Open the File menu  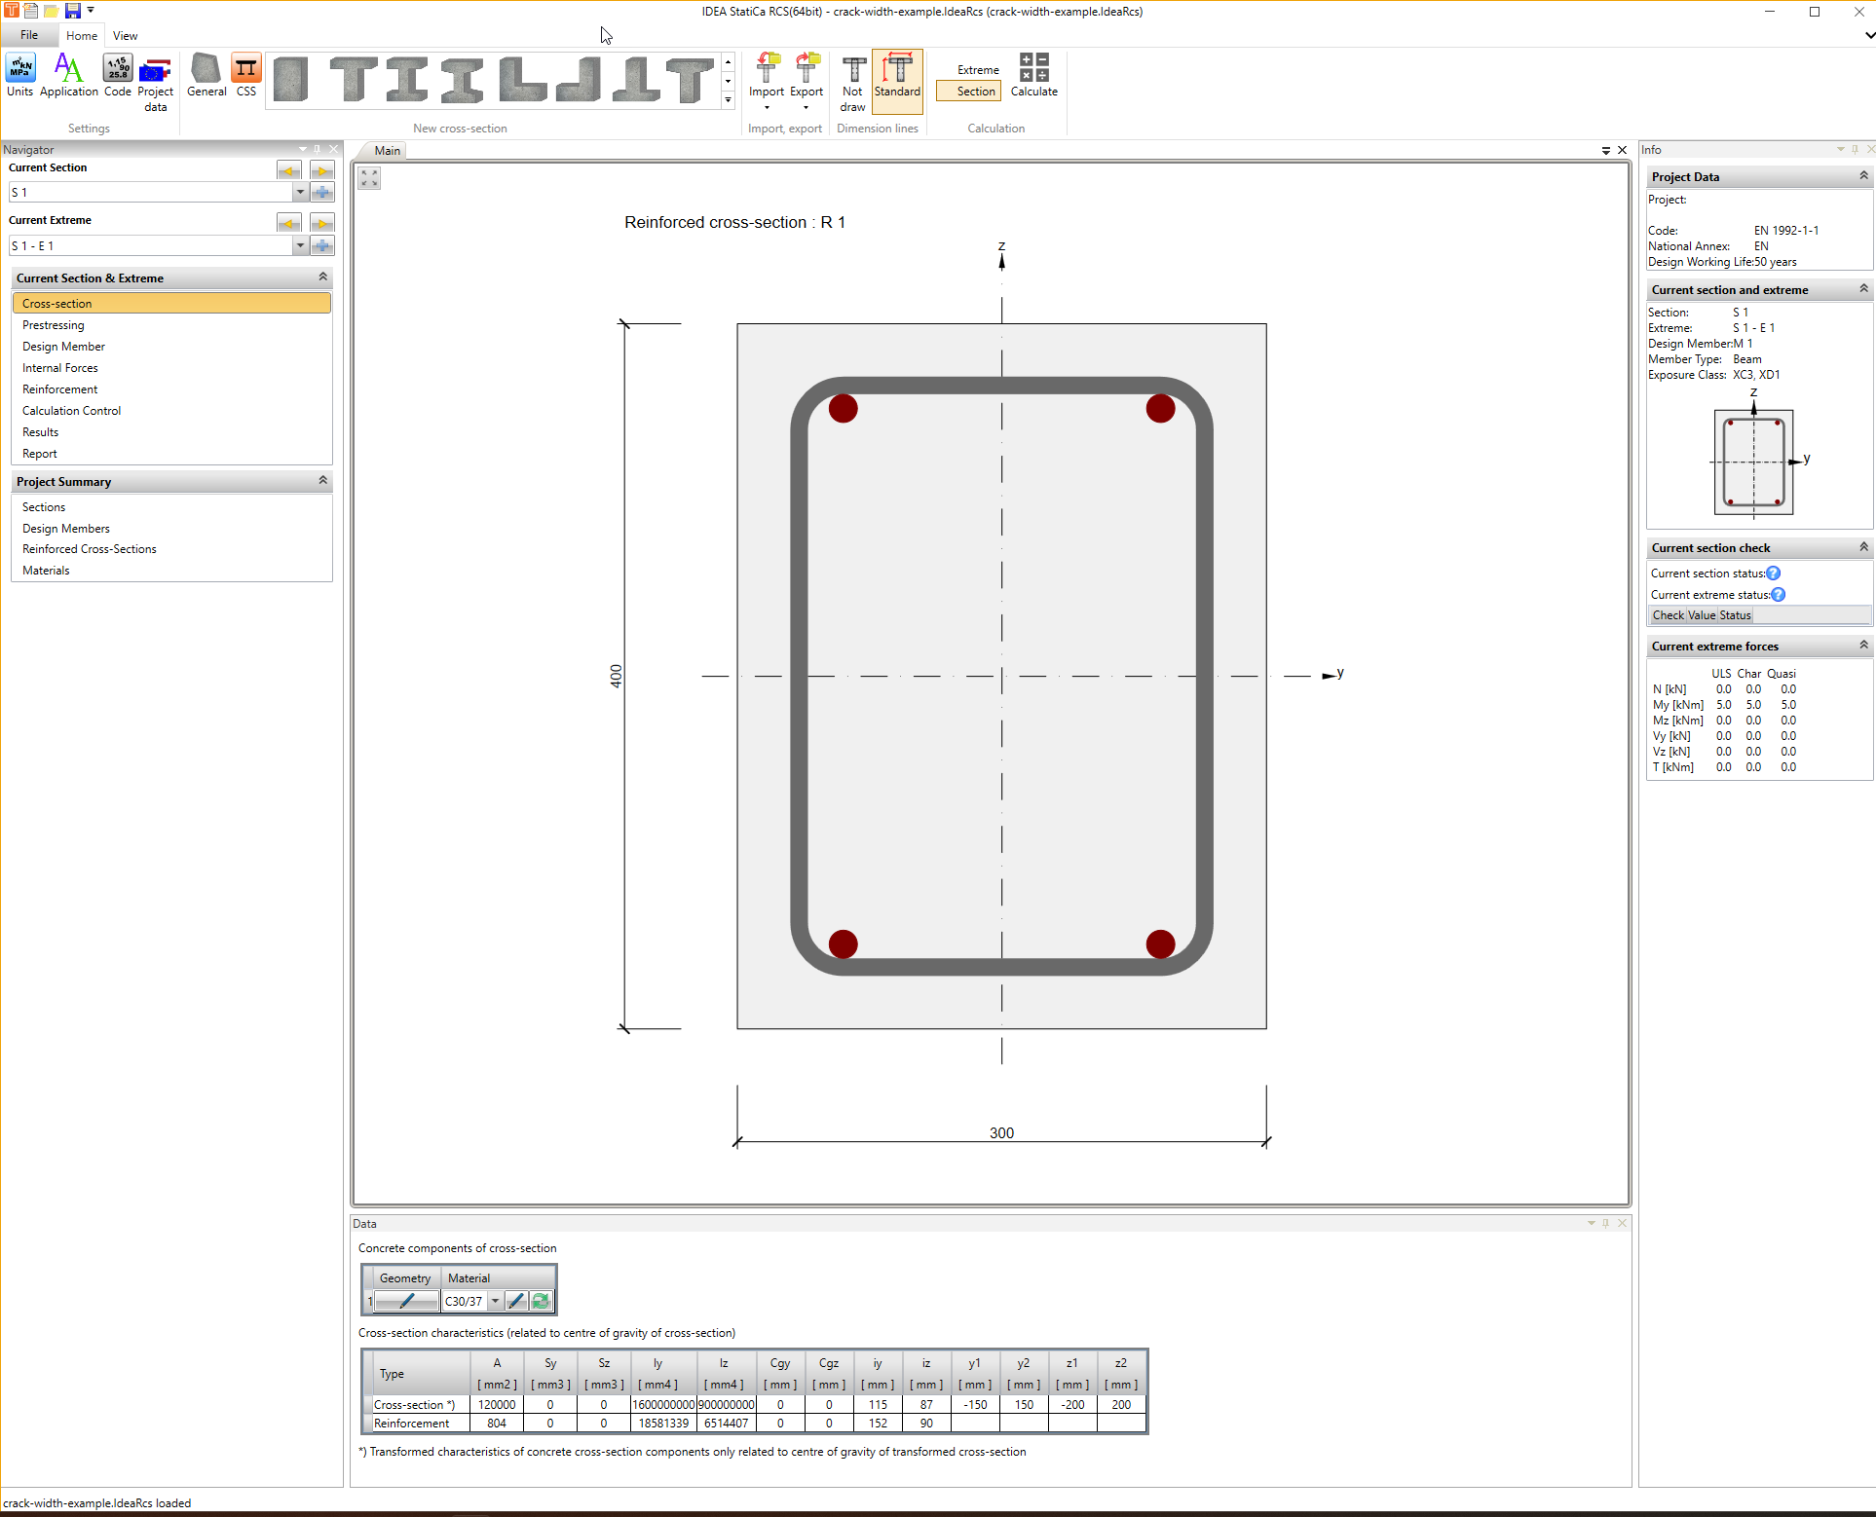pos(28,35)
